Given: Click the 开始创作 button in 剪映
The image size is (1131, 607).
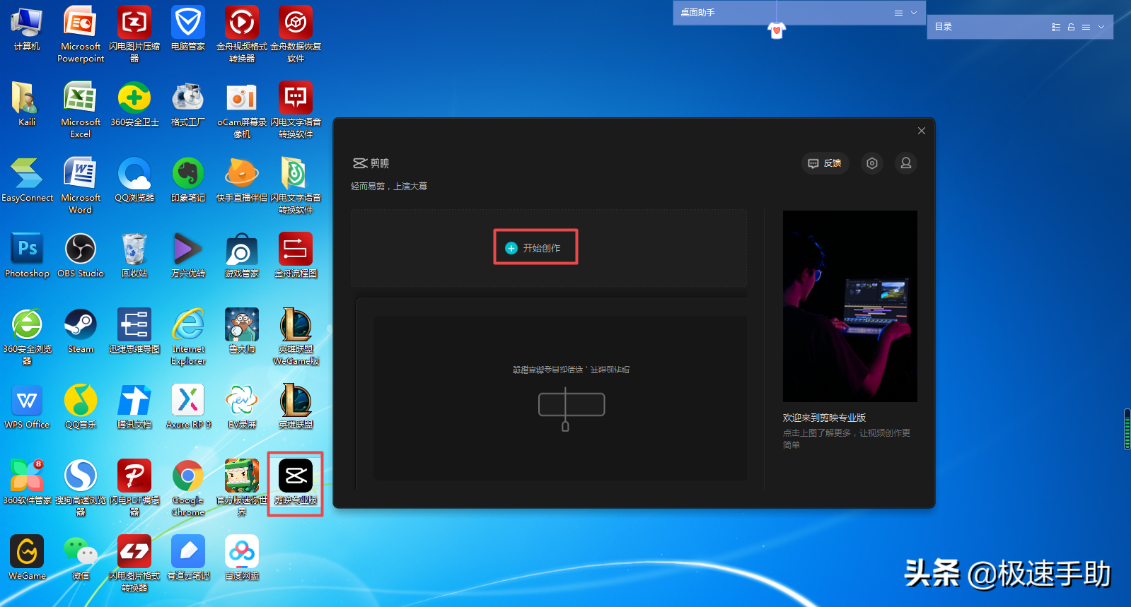Looking at the screenshot, I should coord(535,247).
